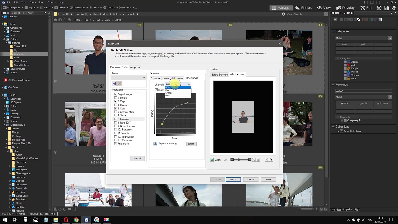Select the Corporate folder in tree

(19, 54)
